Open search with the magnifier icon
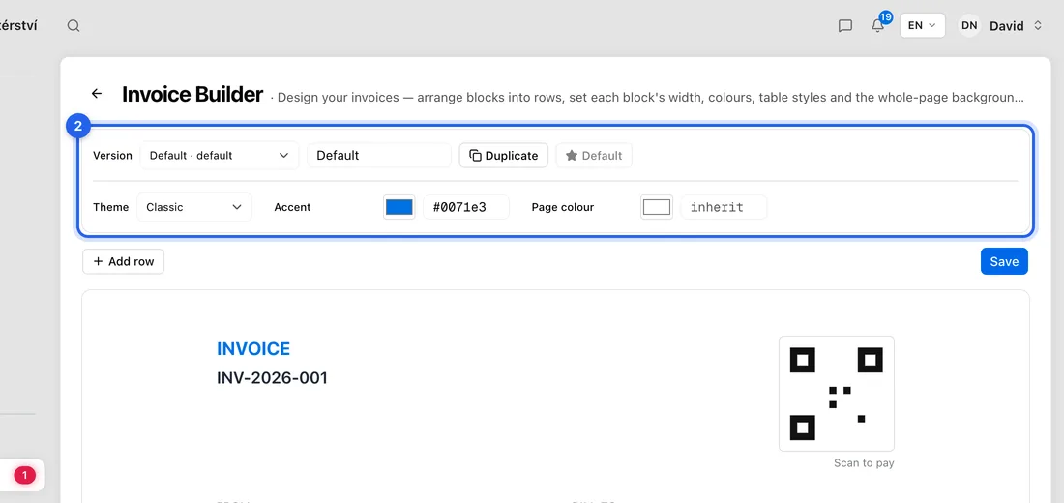Screen dimensions: 1064x503 pyautogui.click(x=74, y=26)
